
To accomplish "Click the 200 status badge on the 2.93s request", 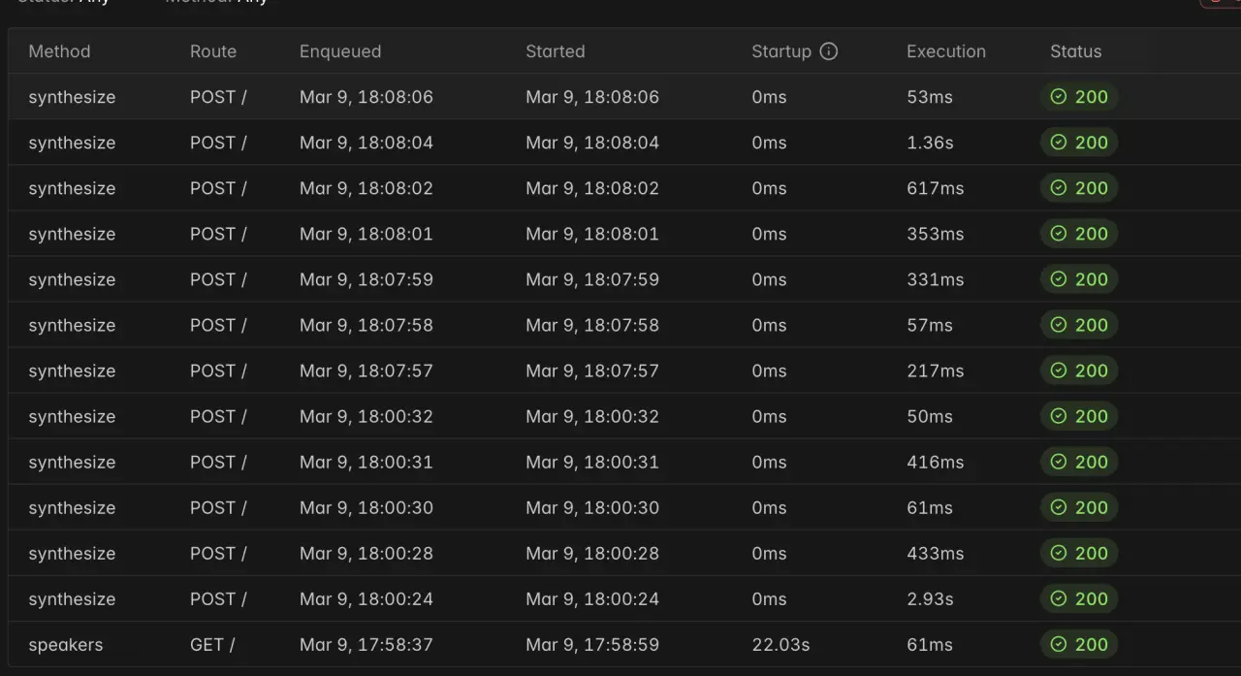I will 1079,599.
